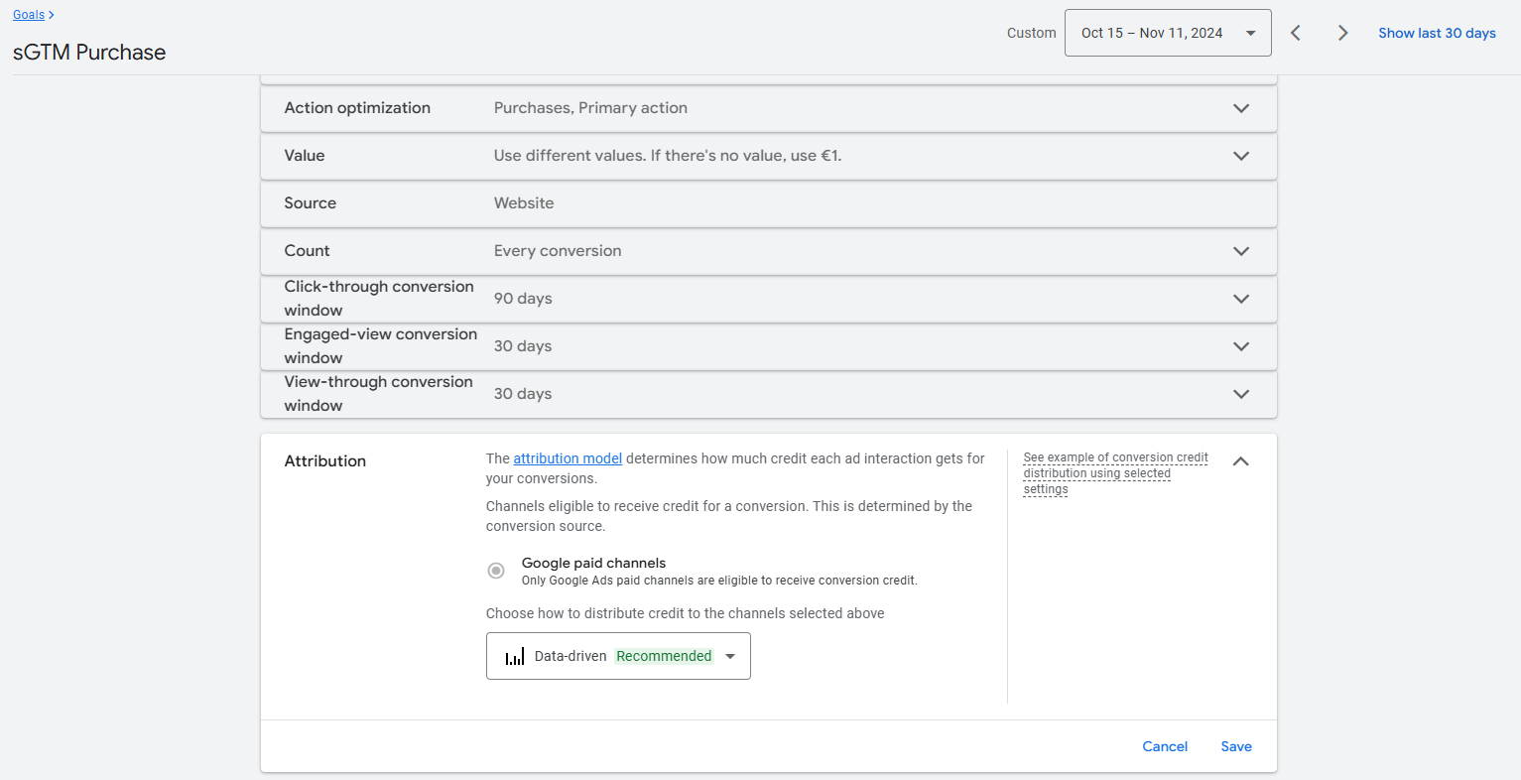
Task: Select Google paid channels radio button
Action: 496,571
